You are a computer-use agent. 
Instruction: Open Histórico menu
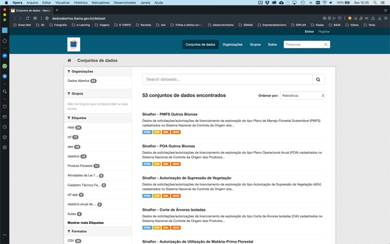tap(80, 2)
